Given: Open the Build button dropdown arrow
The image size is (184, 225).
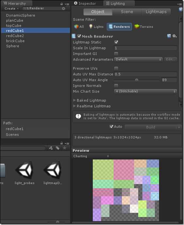Looking at the screenshot, I should click(178, 127).
